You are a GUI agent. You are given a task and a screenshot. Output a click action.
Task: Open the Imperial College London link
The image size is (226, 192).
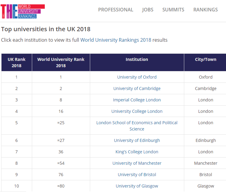137,100
